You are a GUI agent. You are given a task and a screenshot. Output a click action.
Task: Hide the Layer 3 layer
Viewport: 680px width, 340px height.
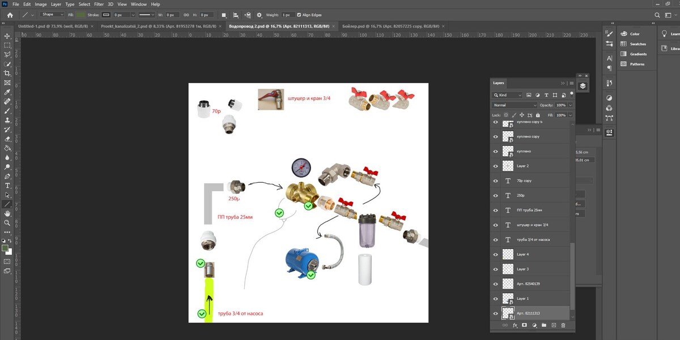click(496, 269)
